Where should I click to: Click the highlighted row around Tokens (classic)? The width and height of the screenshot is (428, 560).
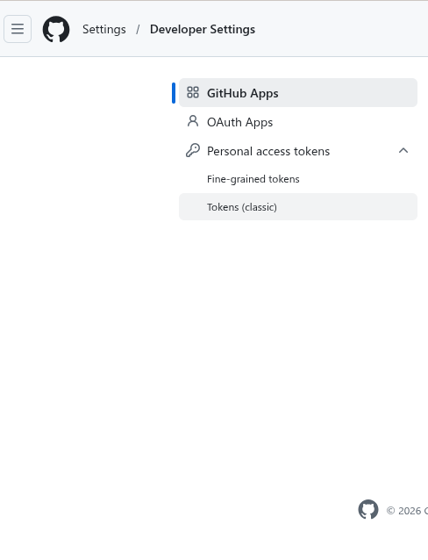pos(298,207)
